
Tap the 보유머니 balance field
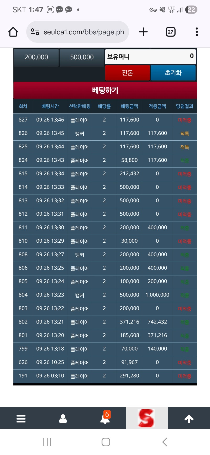(x=150, y=57)
